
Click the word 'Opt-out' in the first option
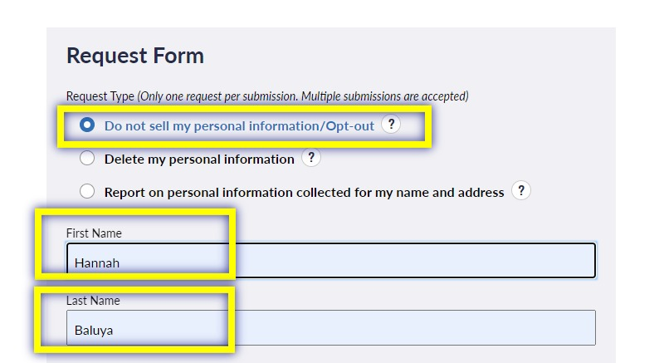349,126
